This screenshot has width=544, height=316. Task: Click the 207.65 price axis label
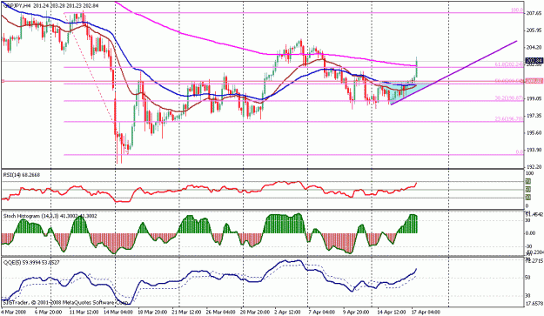(534, 13)
